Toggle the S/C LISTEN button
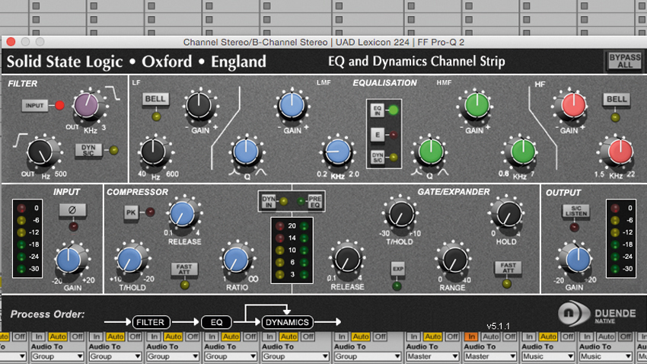Screen dimensions: 647x364 point(576,211)
